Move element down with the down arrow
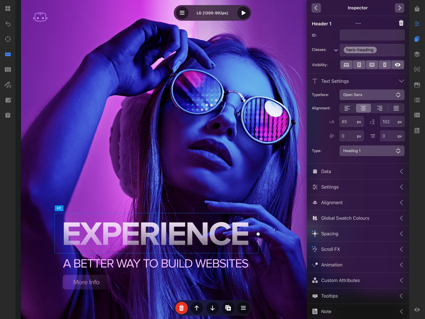 pos(212,308)
